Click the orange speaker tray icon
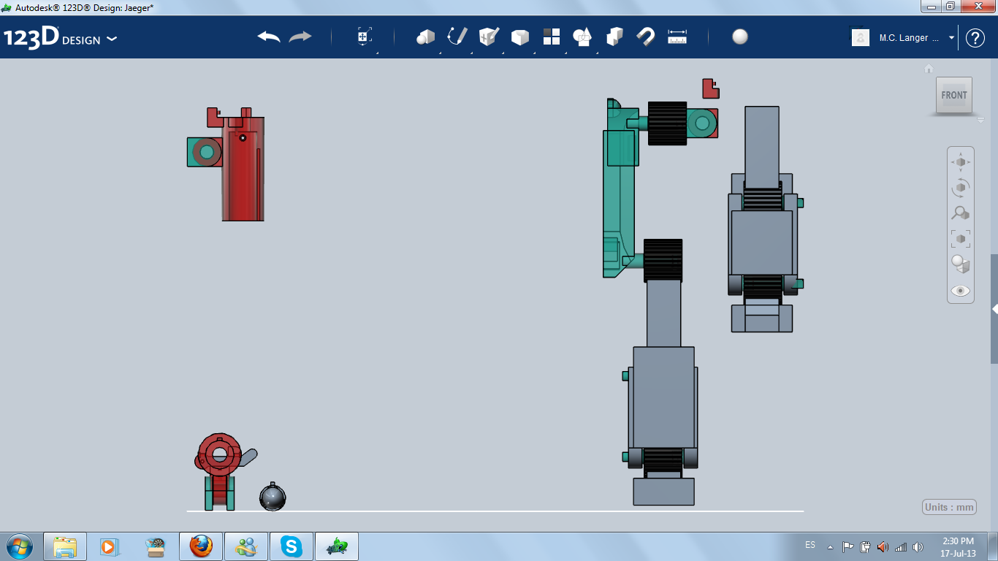Screen dimensions: 998x561 click(x=883, y=546)
